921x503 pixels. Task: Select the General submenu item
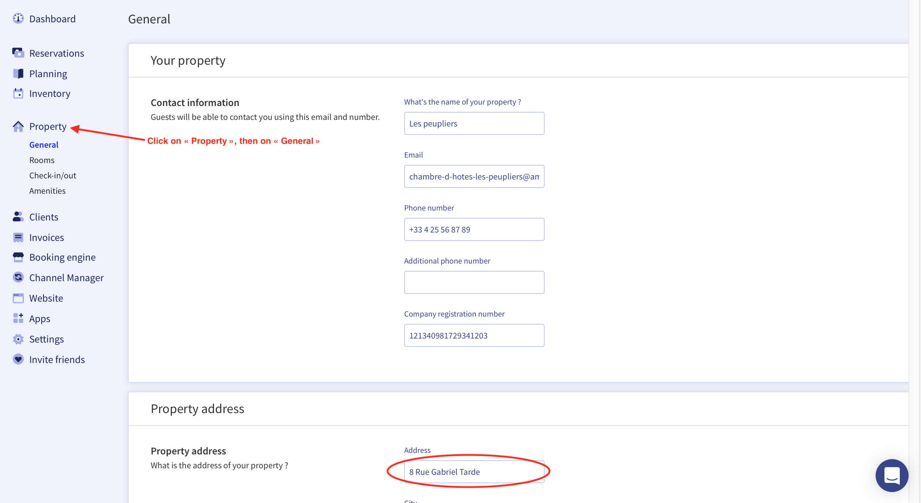point(44,145)
